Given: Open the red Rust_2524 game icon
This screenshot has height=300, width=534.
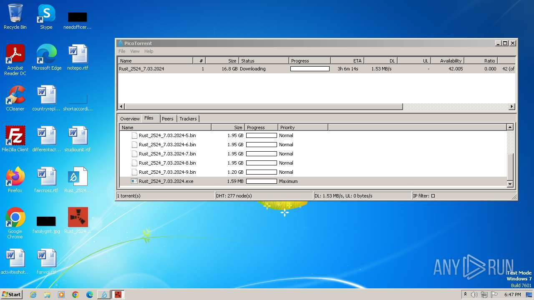Looking at the screenshot, I should coord(78,221).
